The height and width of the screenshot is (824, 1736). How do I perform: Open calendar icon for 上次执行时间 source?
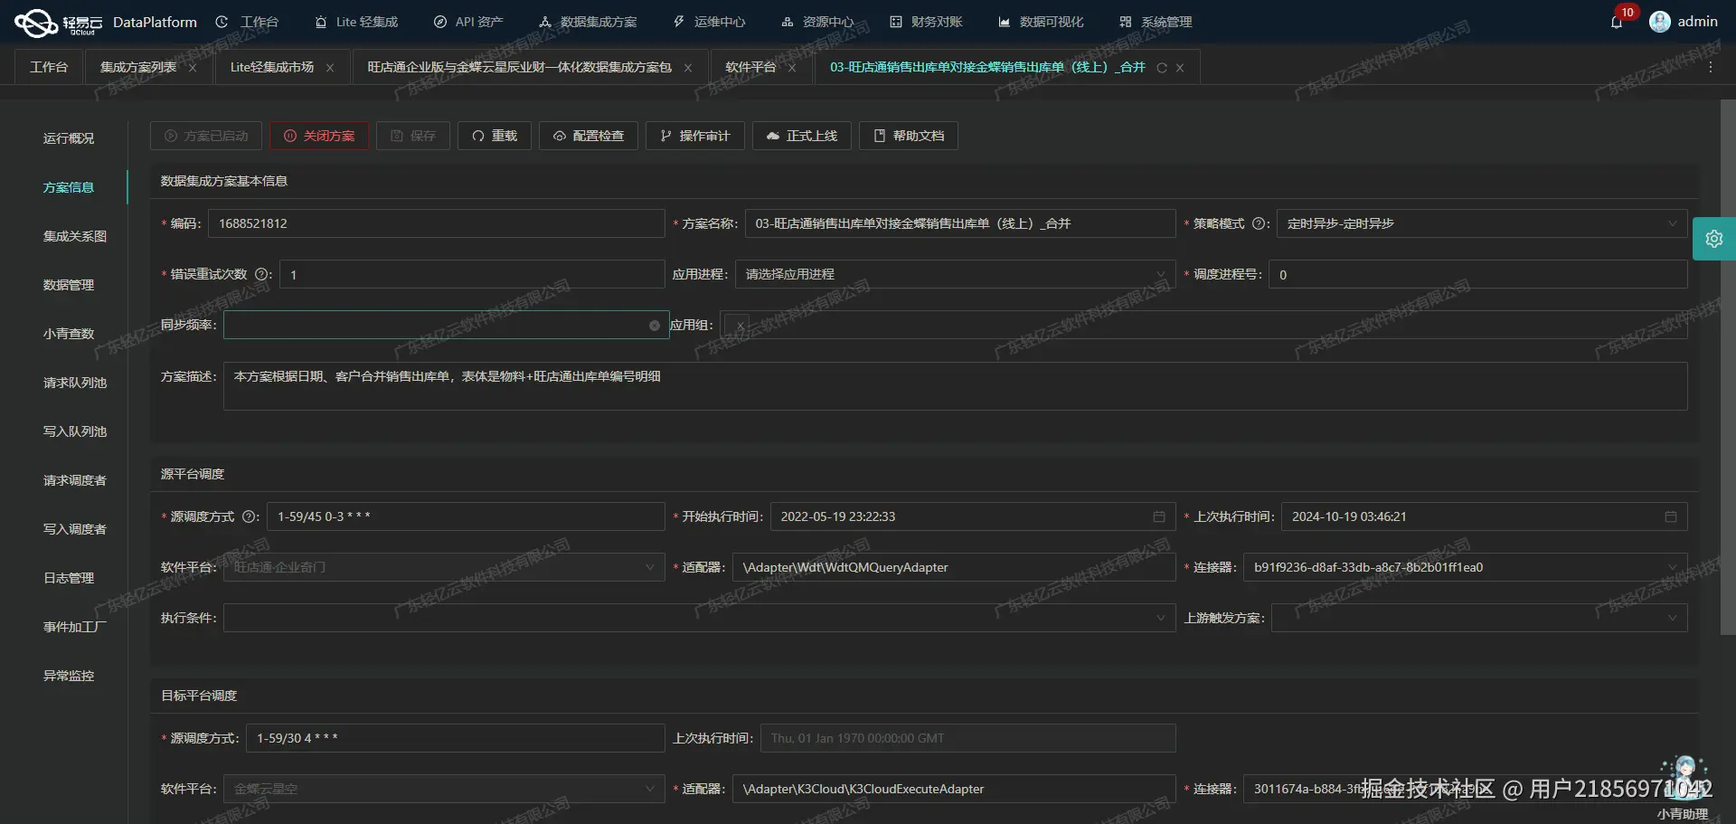(1671, 516)
